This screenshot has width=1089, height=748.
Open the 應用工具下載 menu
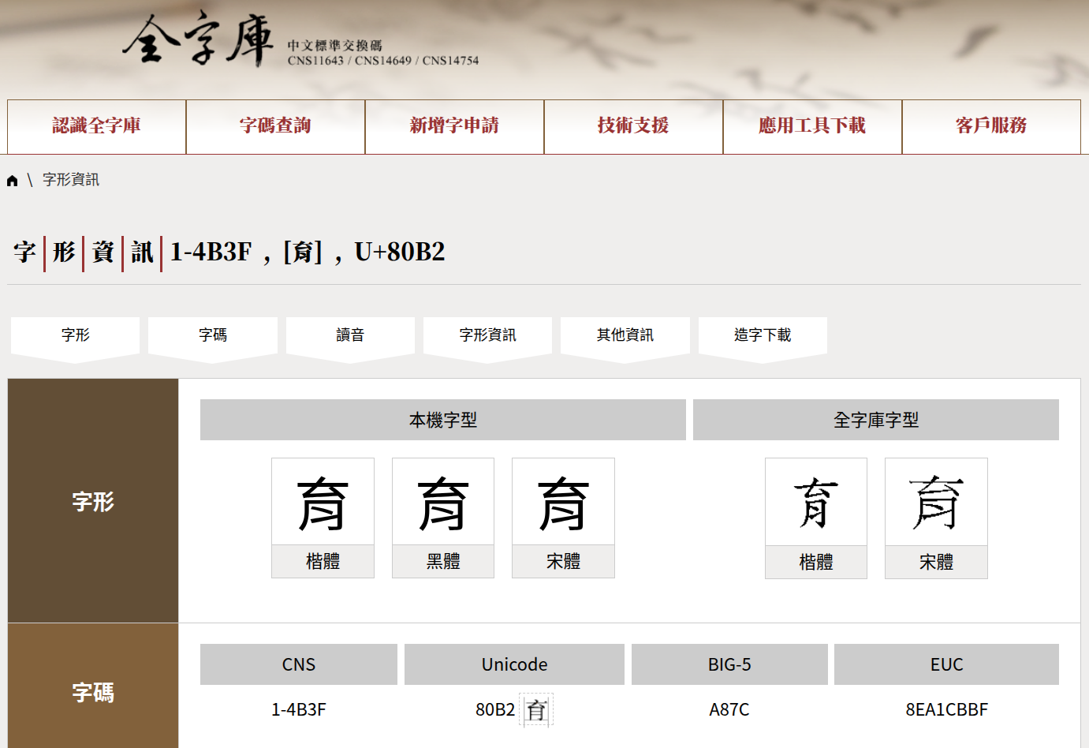coord(812,126)
